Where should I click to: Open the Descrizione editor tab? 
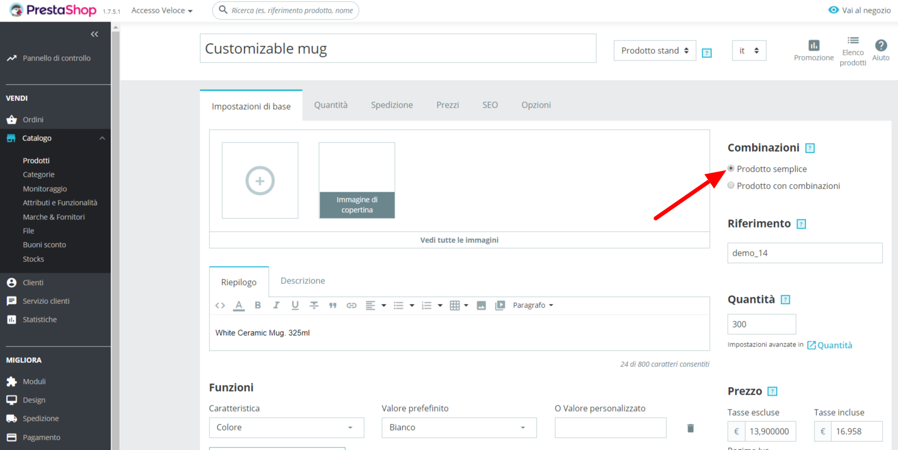(x=303, y=281)
